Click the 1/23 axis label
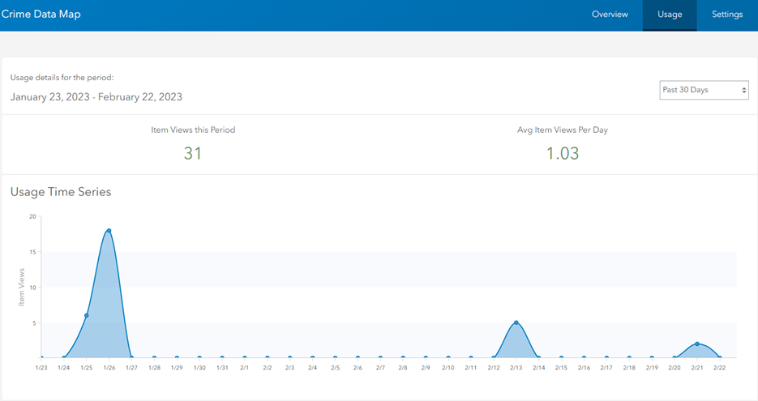 click(x=41, y=368)
